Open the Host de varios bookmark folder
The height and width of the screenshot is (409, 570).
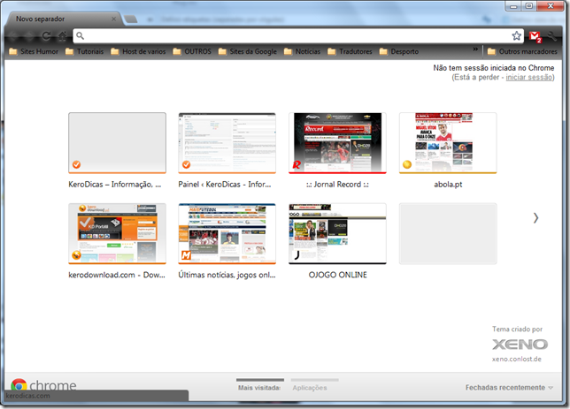coord(138,51)
